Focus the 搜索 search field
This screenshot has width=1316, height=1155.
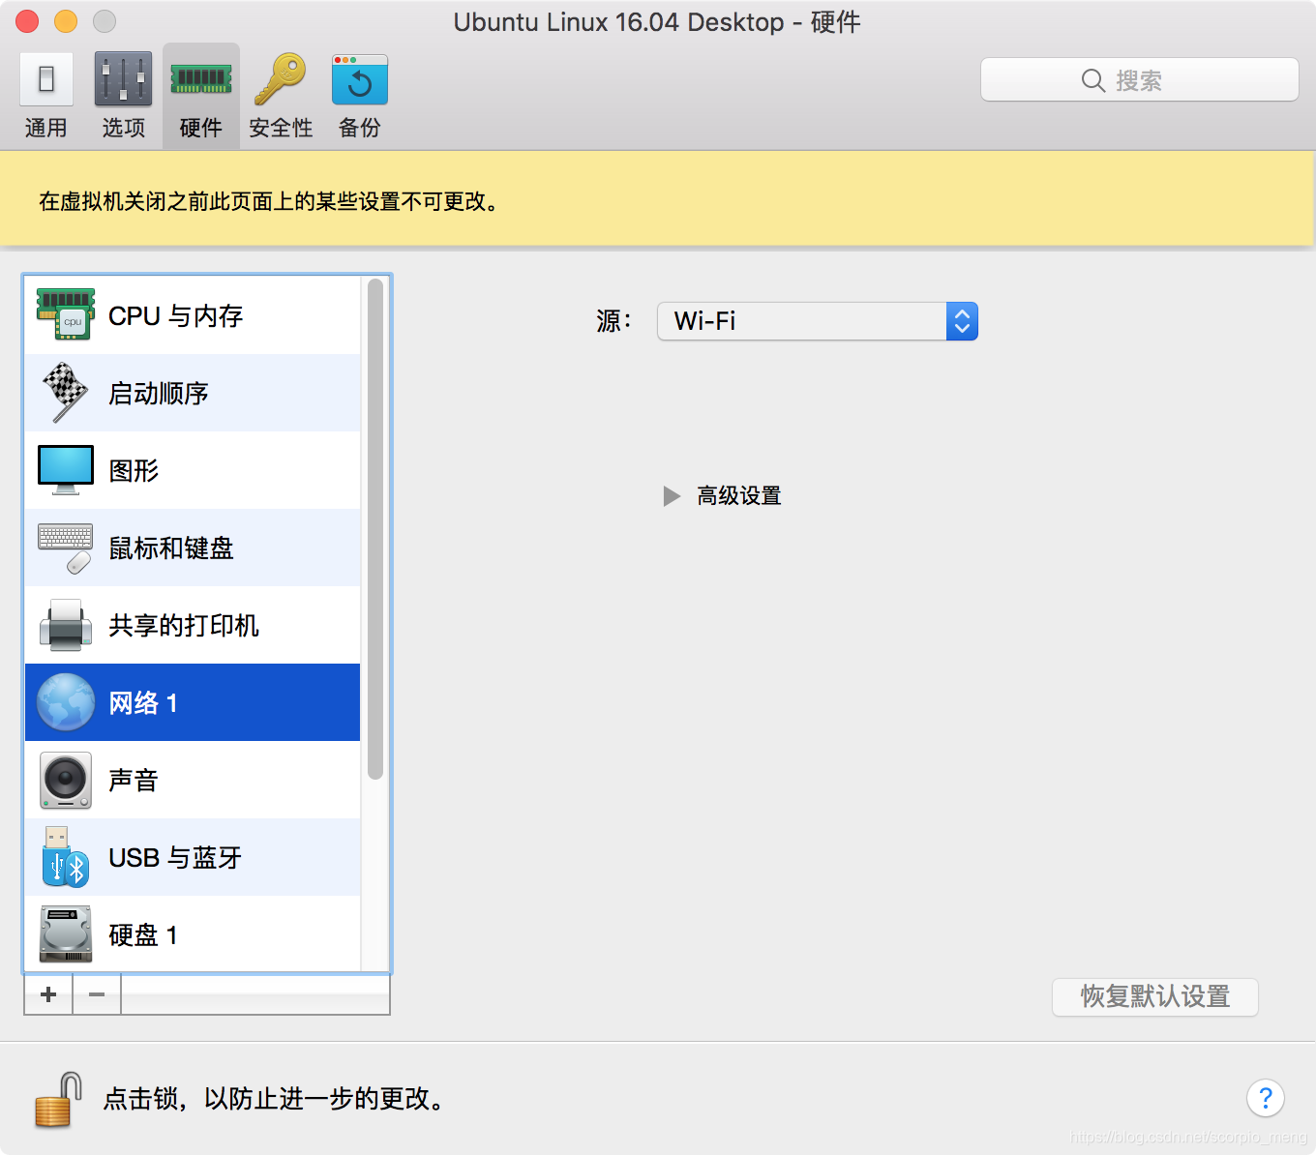tap(1140, 79)
